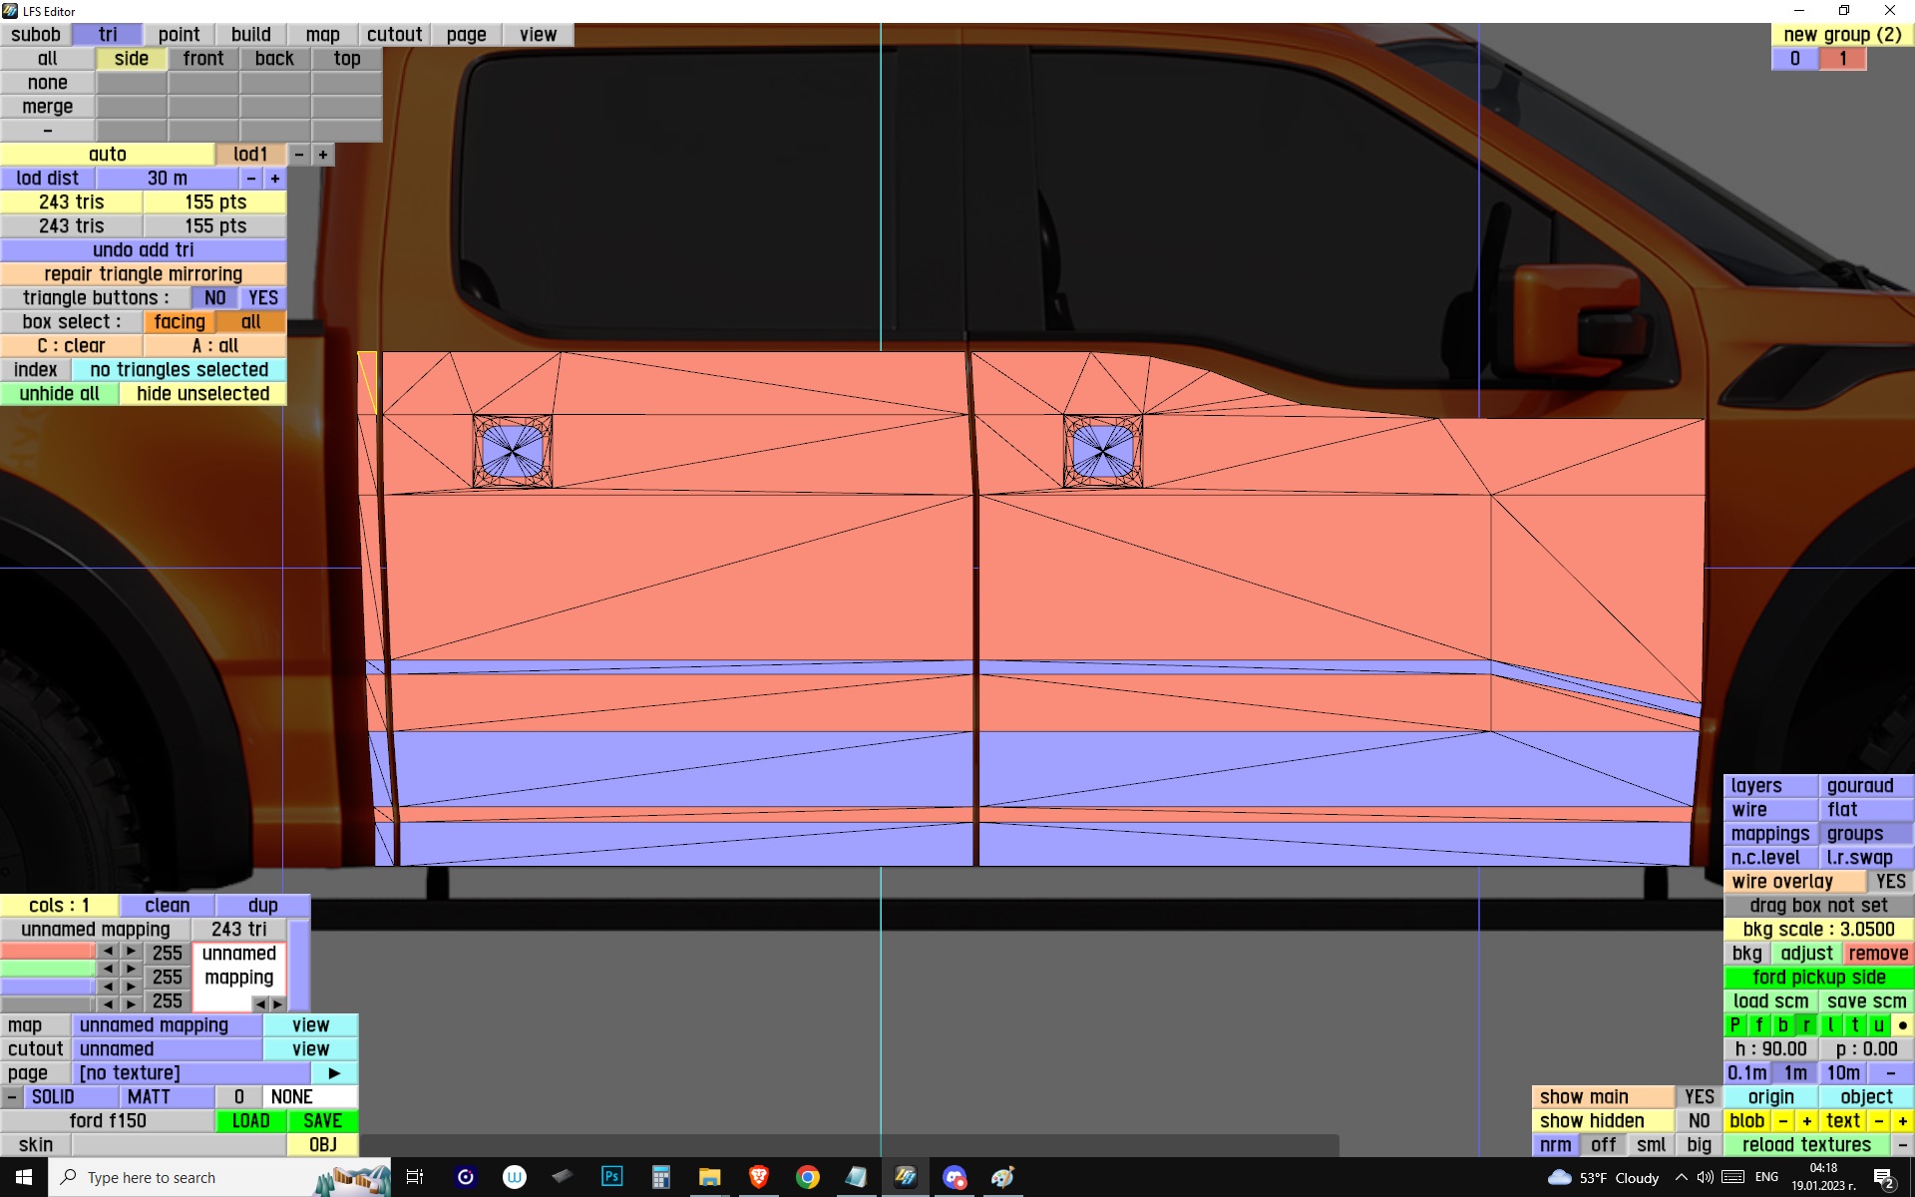Click the page texture arrow button
This screenshot has height=1197, width=1915.
click(334, 1073)
